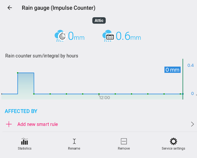Click the 0.4 y-axis label
This screenshot has width=197, height=158.
pyautogui.click(x=190, y=65)
